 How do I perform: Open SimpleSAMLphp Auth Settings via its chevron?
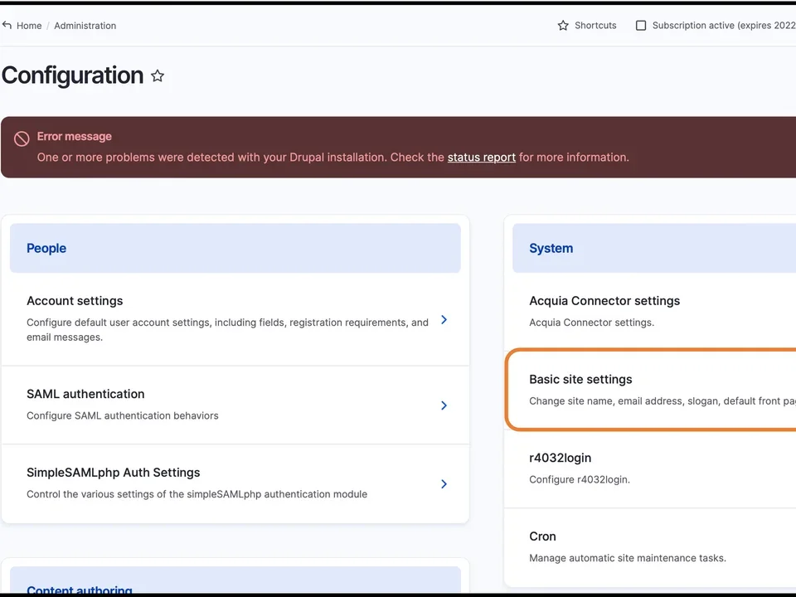point(444,483)
